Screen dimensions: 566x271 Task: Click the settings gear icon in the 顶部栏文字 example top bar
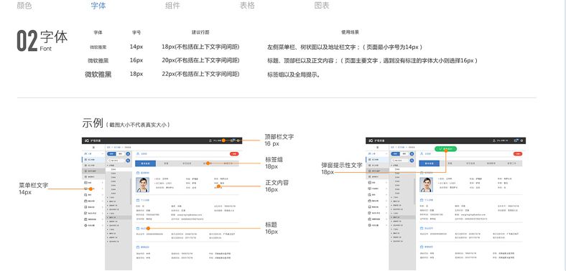pos(238,141)
